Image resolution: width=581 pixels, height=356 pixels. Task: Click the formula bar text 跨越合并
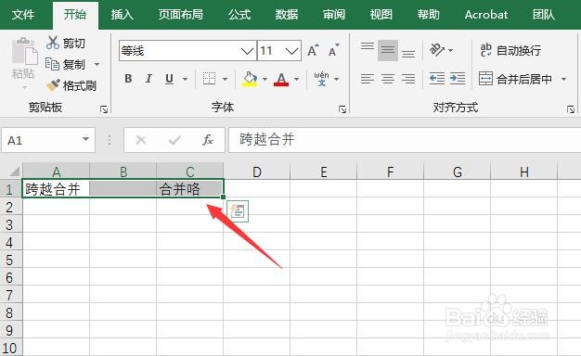(x=266, y=139)
